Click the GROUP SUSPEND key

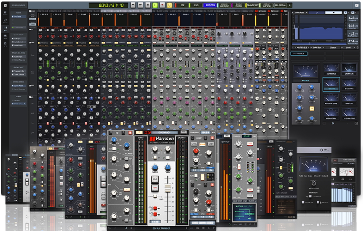point(266,5)
